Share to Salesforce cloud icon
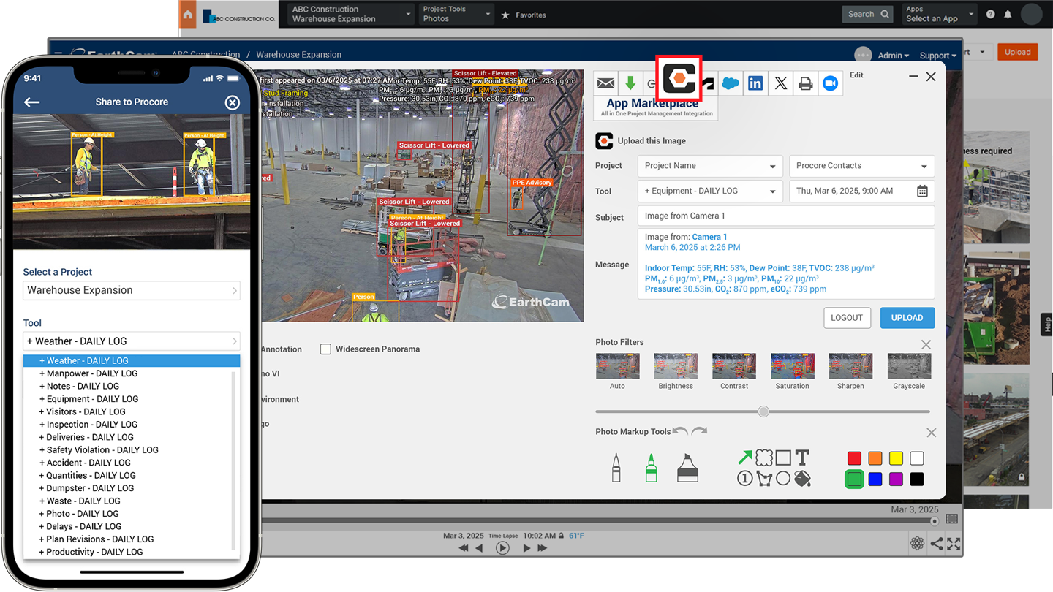The image size is (1053, 592). 731,83
